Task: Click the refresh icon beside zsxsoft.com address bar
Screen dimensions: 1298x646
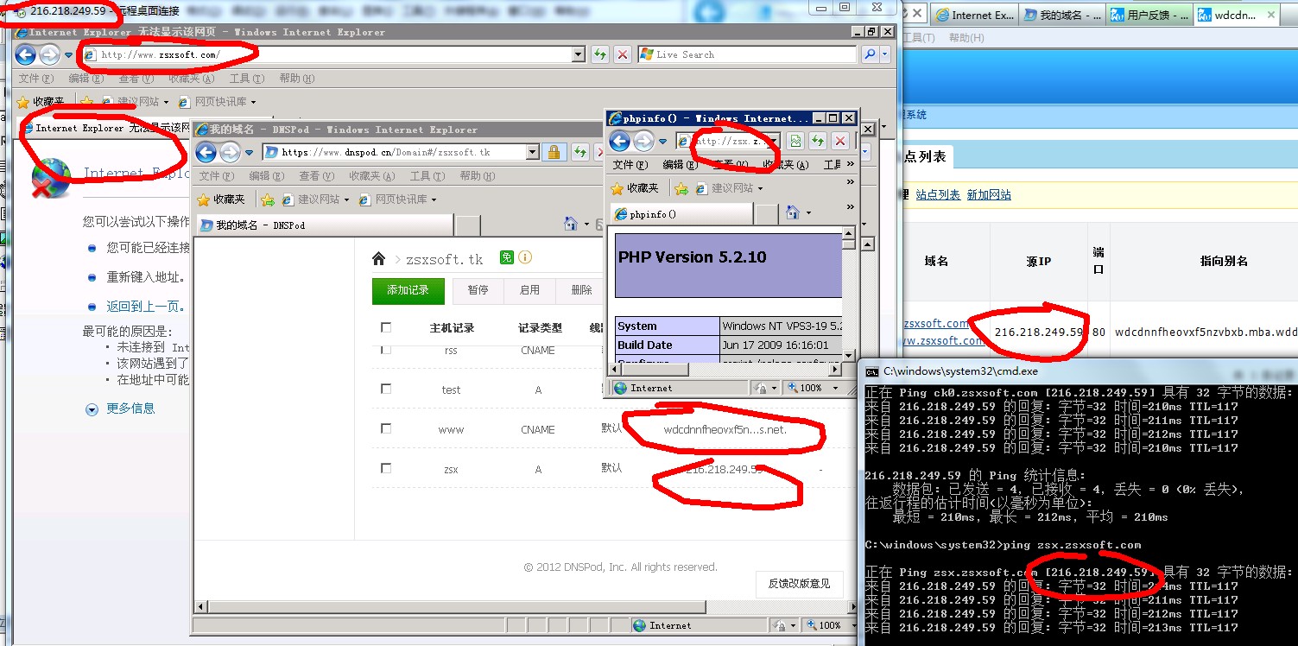Action: click(x=600, y=54)
